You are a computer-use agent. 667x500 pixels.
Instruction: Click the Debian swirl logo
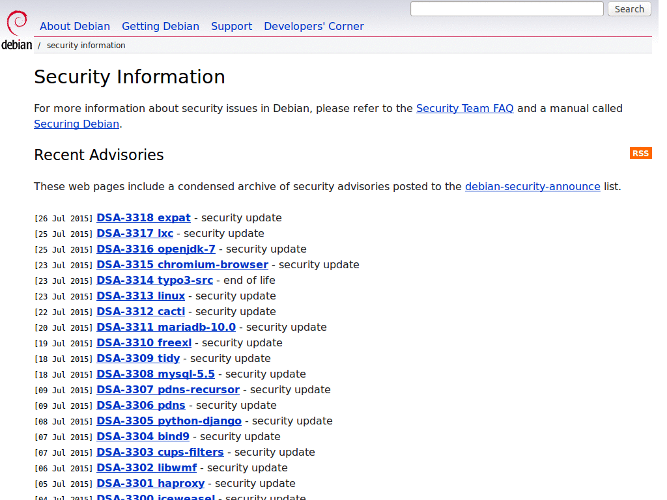point(16,30)
